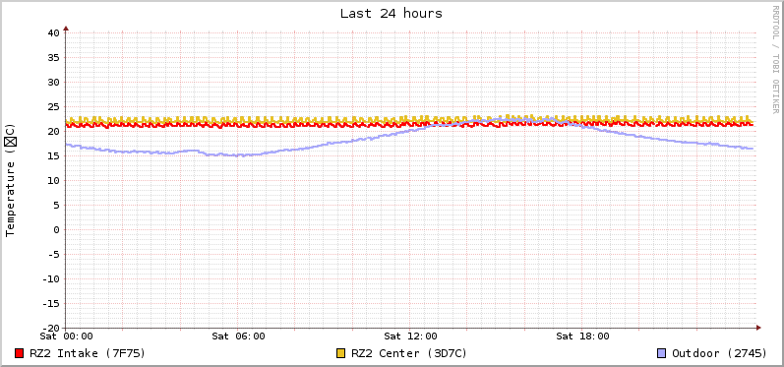Click the 25 y-axis tick label
This screenshot has width=784, height=367.
pyautogui.click(x=53, y=106)
